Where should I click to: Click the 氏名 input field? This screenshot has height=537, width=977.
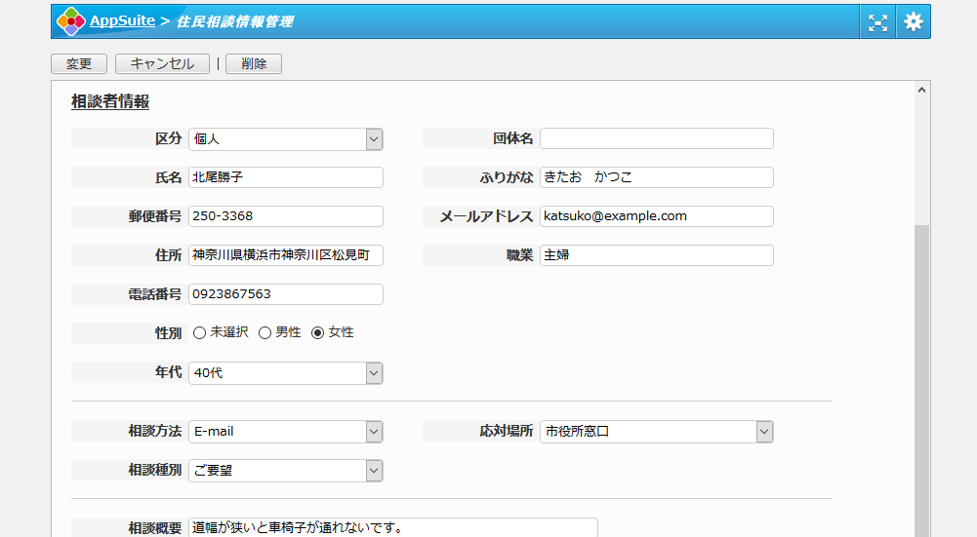285,177
